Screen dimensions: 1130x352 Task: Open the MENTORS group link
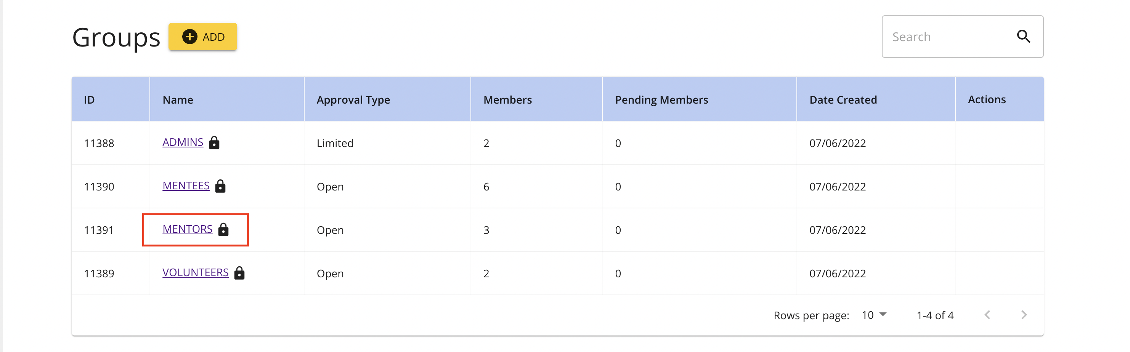[x=187, y=229]
